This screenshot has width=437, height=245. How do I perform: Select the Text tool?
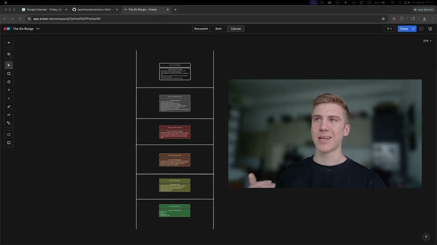[9, 115]
